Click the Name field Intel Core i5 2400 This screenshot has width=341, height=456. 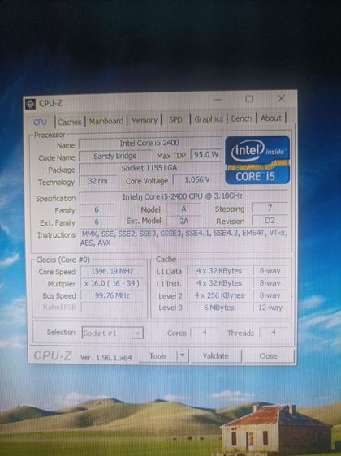tap(149, 143)
